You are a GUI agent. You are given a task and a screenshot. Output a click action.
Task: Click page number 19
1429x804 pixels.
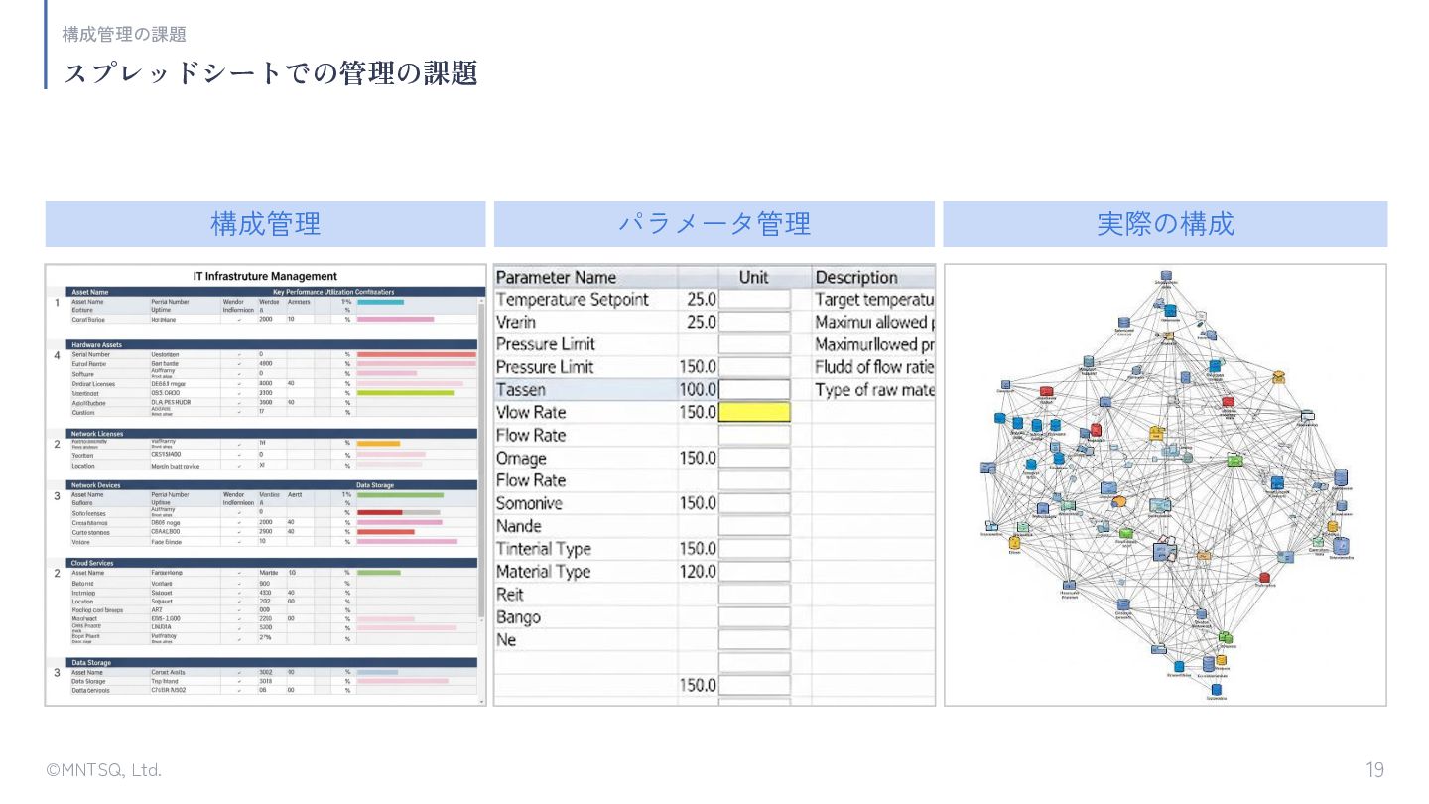tap(1374, 770)
